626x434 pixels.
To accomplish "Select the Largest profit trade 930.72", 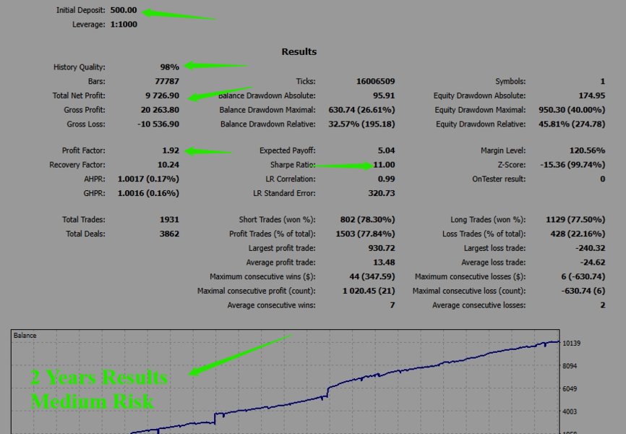I will pyautogui.click(x=381, y=248).
